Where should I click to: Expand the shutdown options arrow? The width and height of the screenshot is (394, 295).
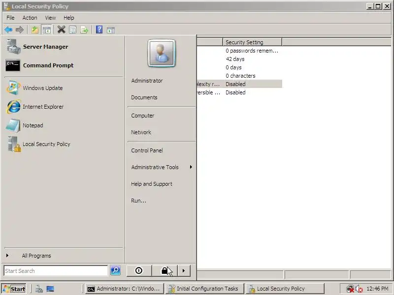click(184, 271)
